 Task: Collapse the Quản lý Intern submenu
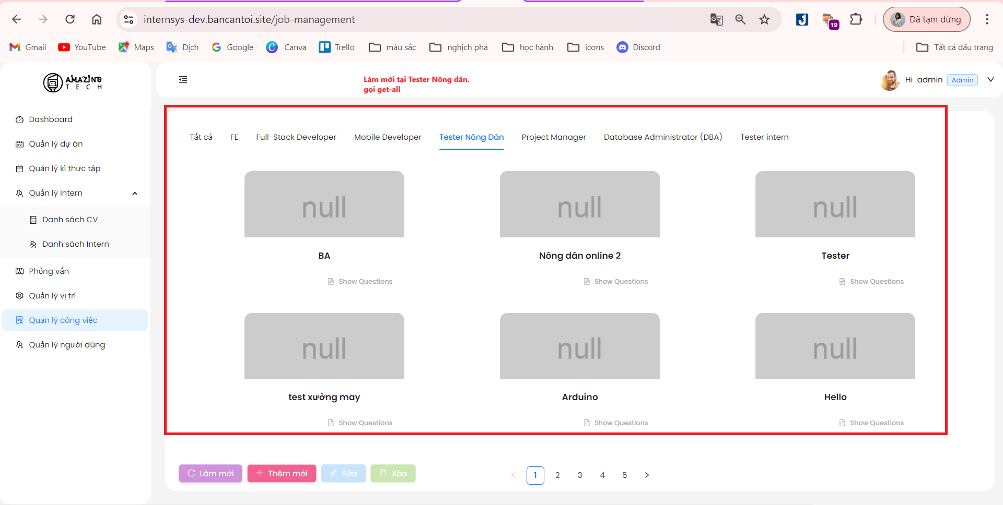[135, 194]
